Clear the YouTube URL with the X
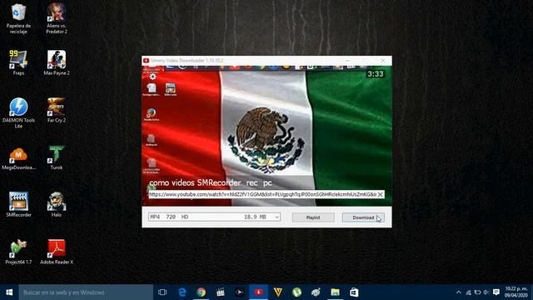Viewport: 533px width, 300px height. click(x=381, y=194)
